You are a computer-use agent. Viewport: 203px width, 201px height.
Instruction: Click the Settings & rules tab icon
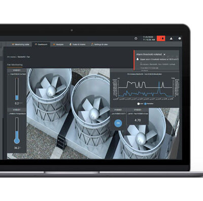tap(92, 44)
